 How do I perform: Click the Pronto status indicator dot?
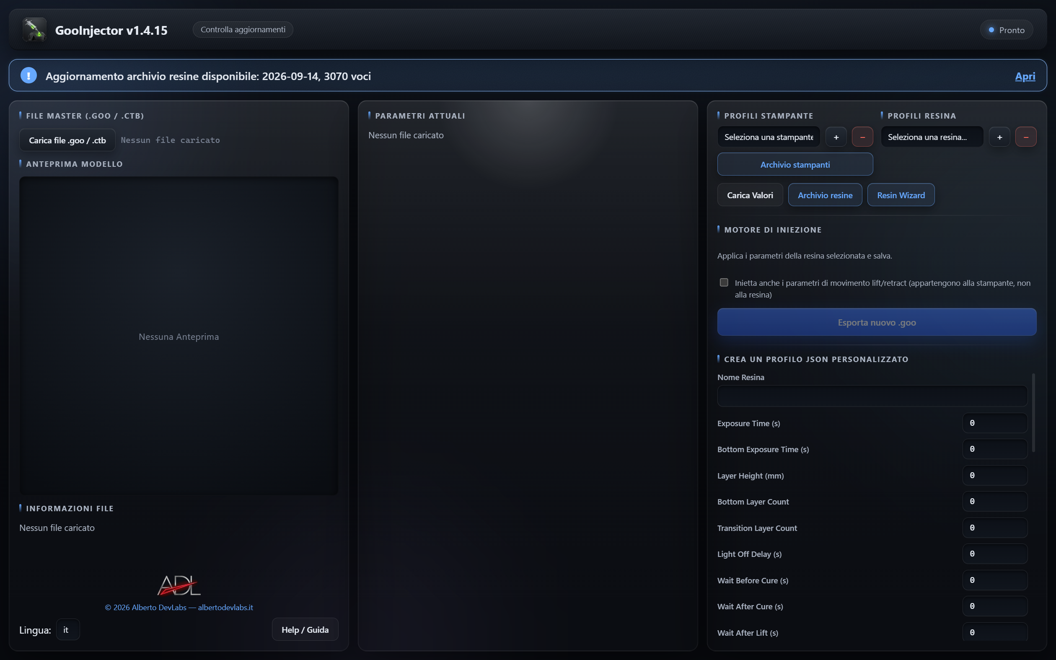991,30
